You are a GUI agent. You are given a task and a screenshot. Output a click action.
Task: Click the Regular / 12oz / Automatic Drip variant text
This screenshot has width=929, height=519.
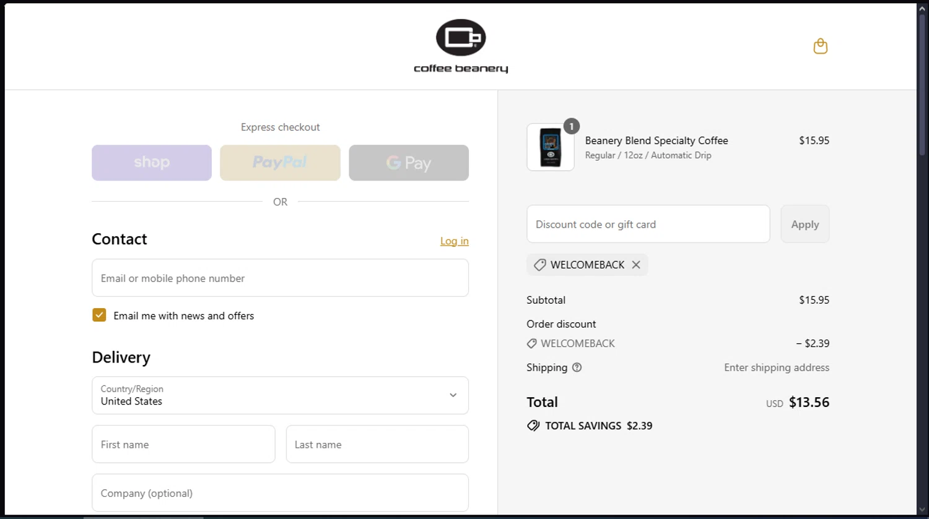pos(648,155)
